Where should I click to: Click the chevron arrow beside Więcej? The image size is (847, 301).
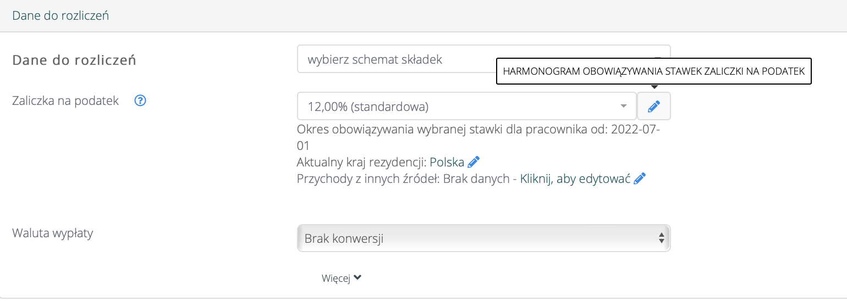click(358, 278)
